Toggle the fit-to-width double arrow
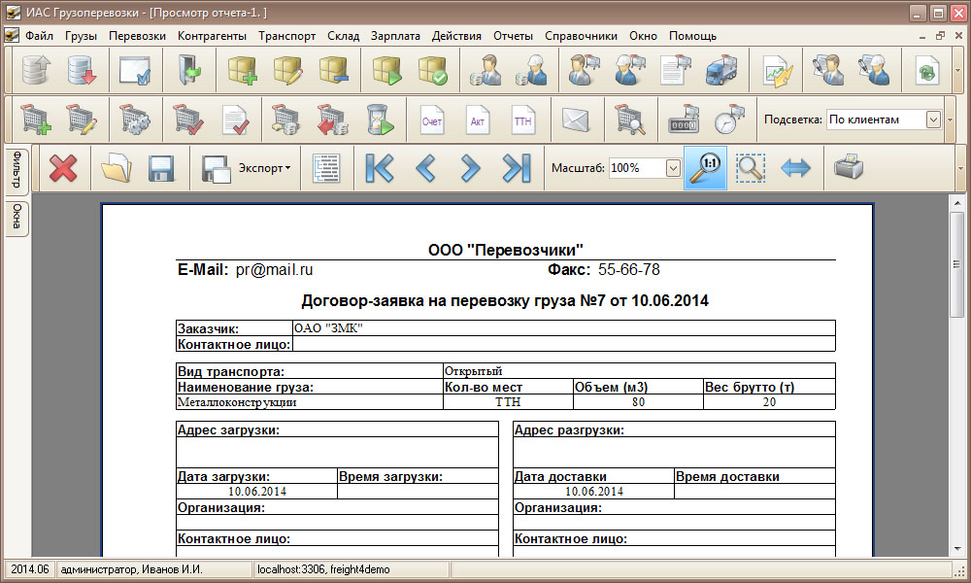 coord(795,167)
